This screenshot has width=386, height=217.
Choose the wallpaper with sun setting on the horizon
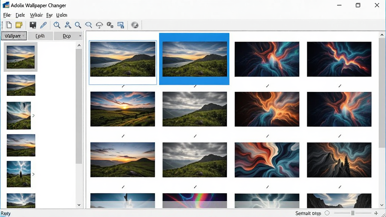[123, 109]
